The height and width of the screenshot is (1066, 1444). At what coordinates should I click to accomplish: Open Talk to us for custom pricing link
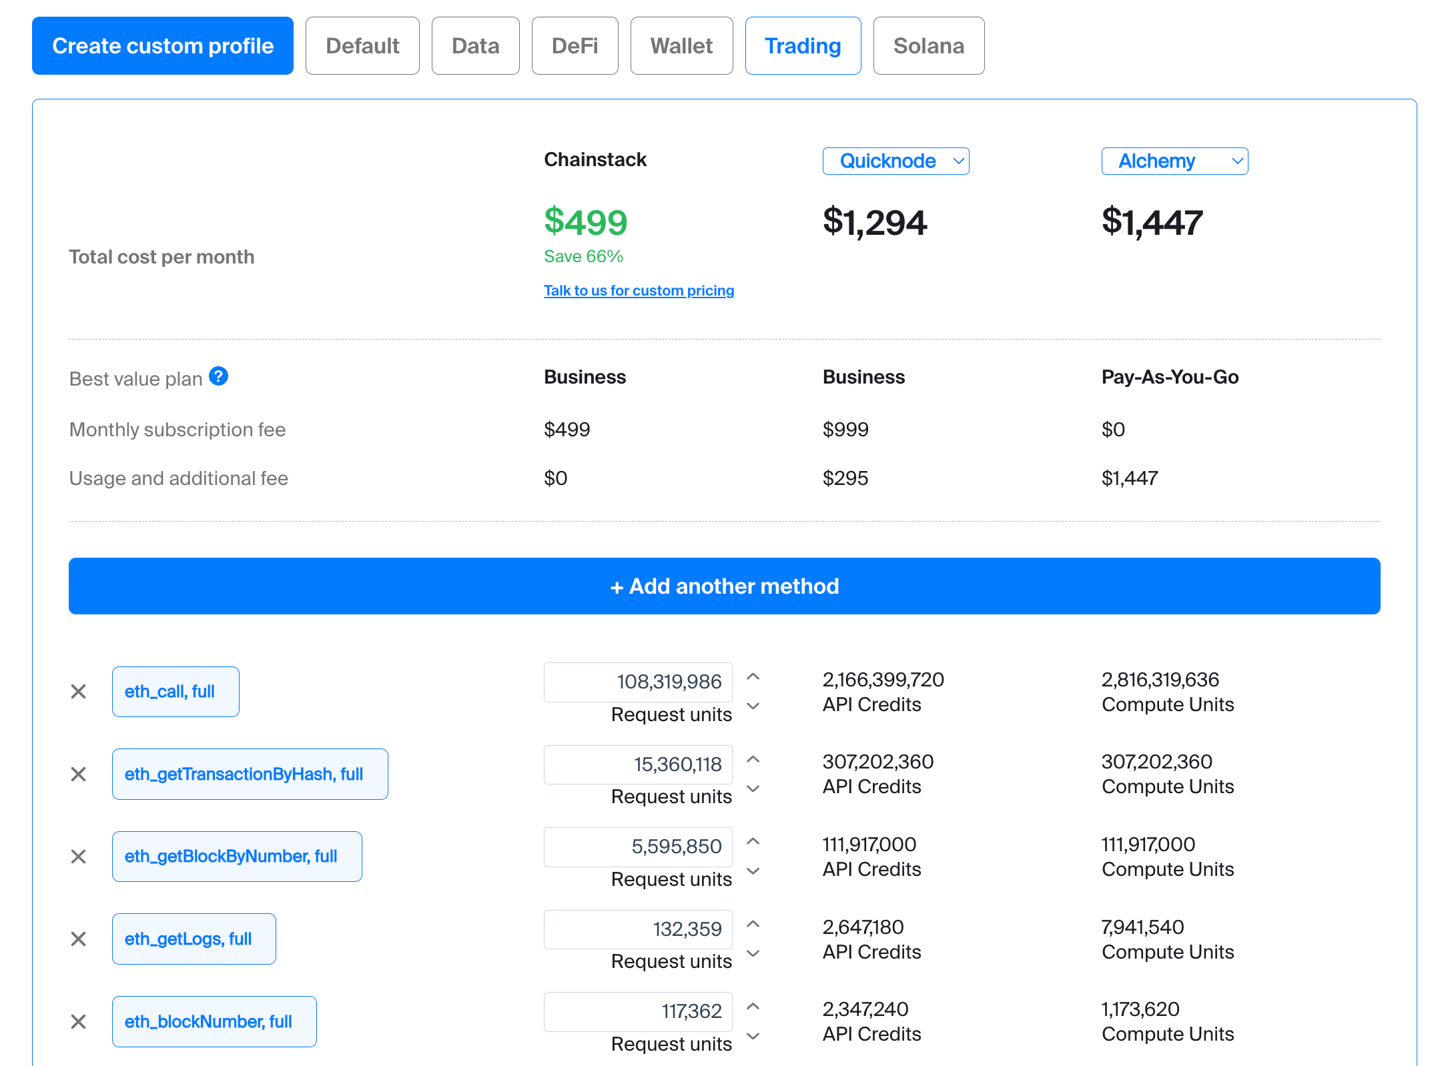point(639,291)
